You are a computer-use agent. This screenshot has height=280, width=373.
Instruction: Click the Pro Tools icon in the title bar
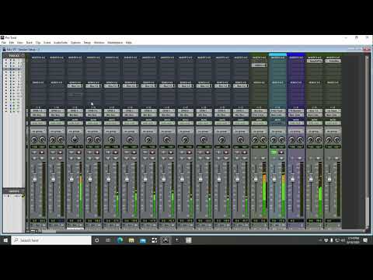[2, 37]
